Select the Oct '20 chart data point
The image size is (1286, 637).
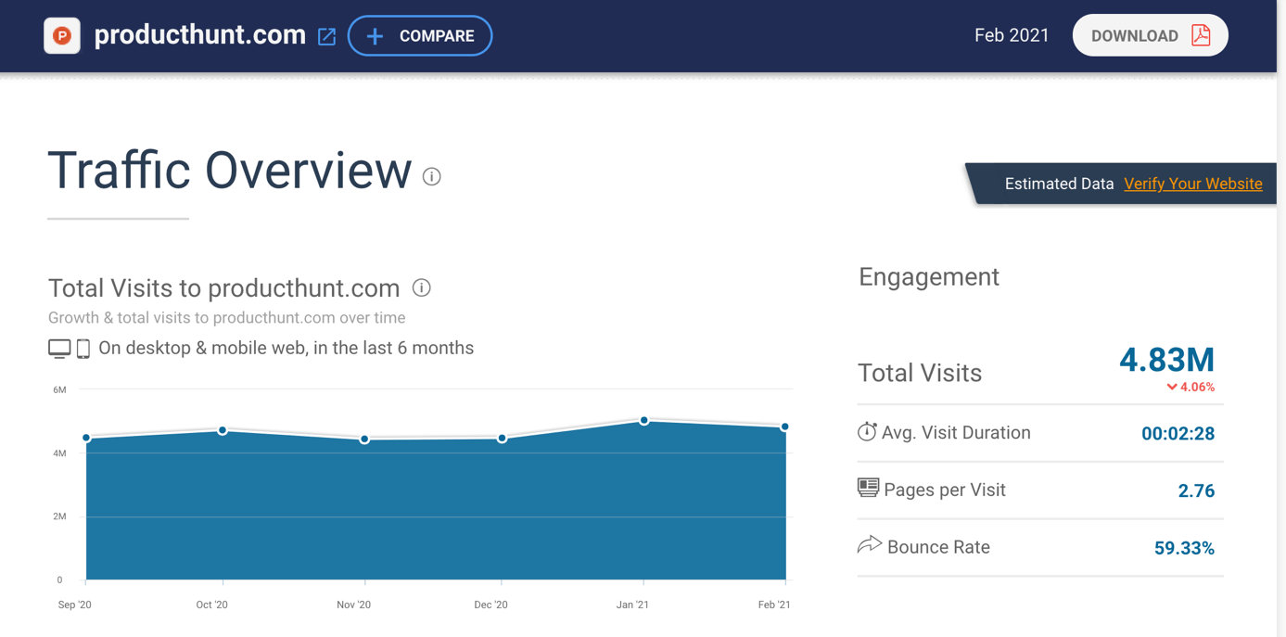[x=223, y=430]
